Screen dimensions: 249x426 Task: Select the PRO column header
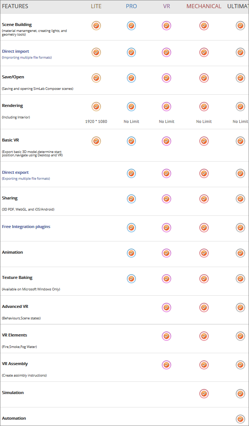(131, 6)
